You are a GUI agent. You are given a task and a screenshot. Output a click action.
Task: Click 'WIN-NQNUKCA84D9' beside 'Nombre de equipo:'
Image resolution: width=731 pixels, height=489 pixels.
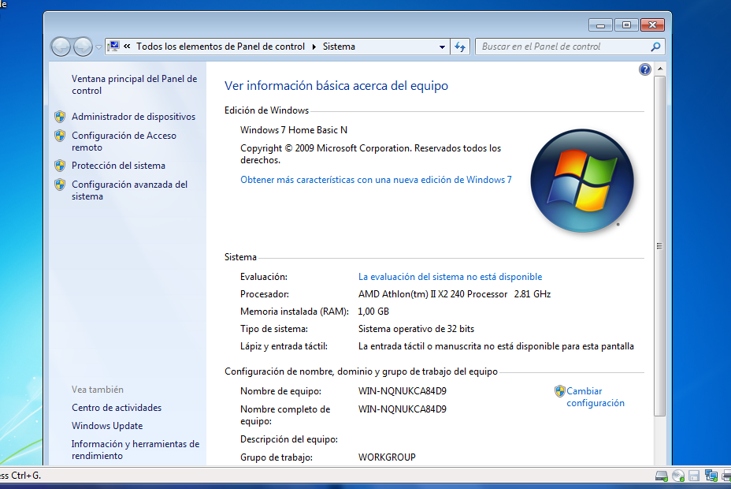(x=403, y=391)
